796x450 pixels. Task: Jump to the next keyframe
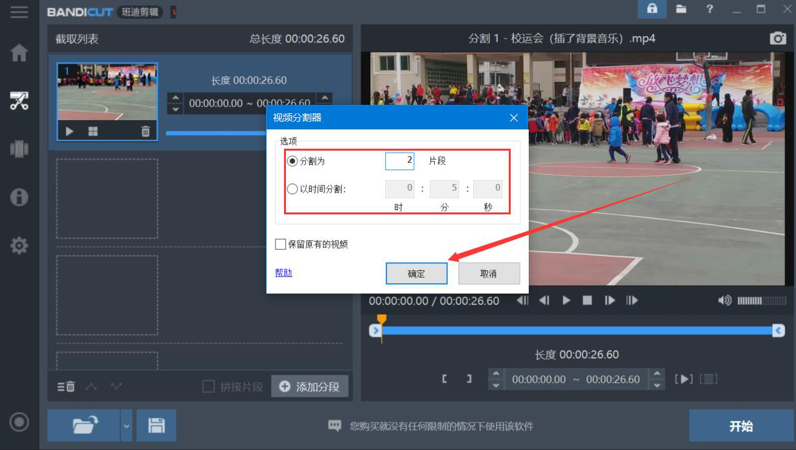(x=632, y=301)
